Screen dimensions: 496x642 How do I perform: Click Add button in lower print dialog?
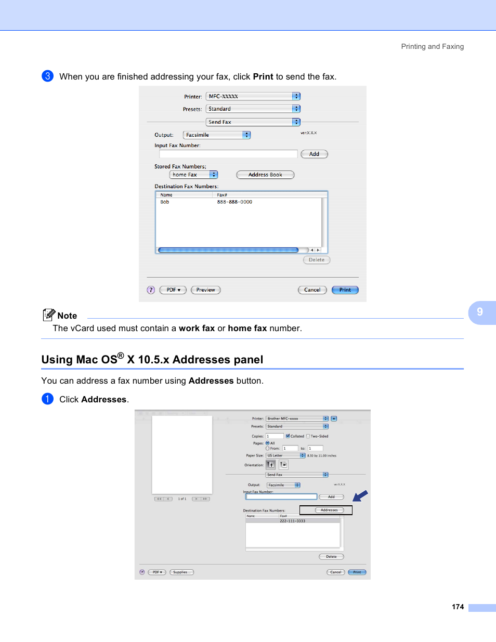tap(331, 497)
